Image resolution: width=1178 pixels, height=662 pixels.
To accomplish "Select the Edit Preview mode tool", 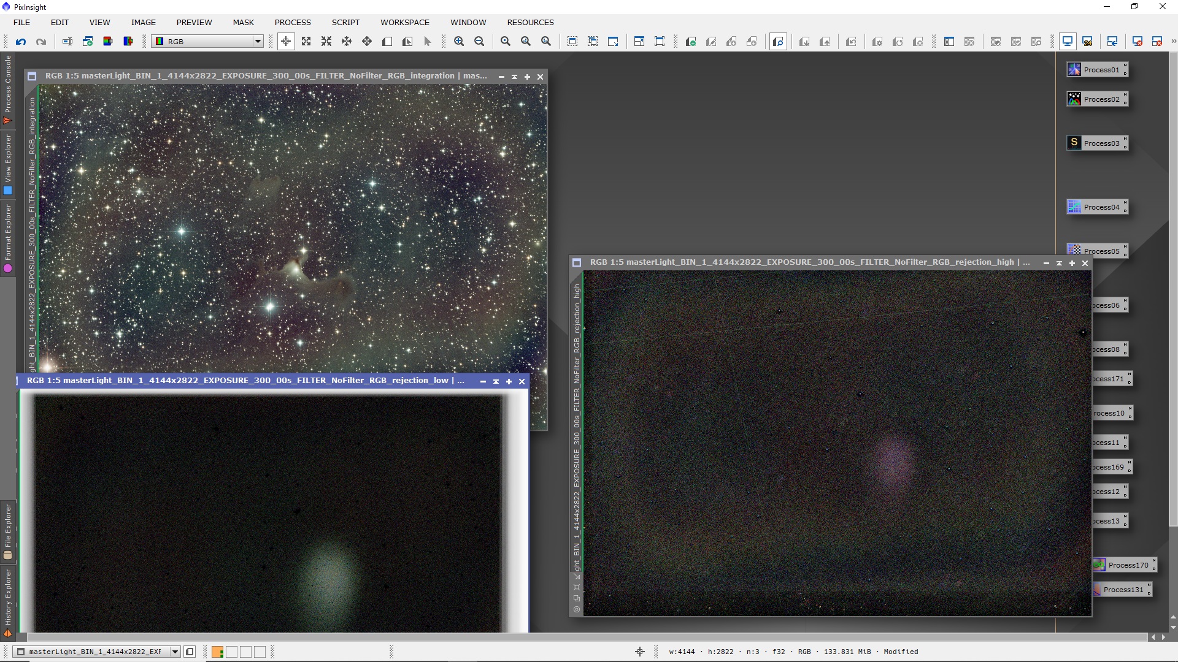I will 407,42.
